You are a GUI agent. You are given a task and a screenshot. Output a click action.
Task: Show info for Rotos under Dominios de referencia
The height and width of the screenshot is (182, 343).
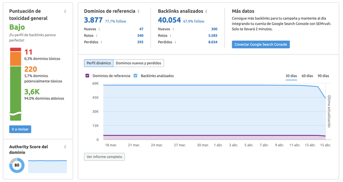click(96, 36)
